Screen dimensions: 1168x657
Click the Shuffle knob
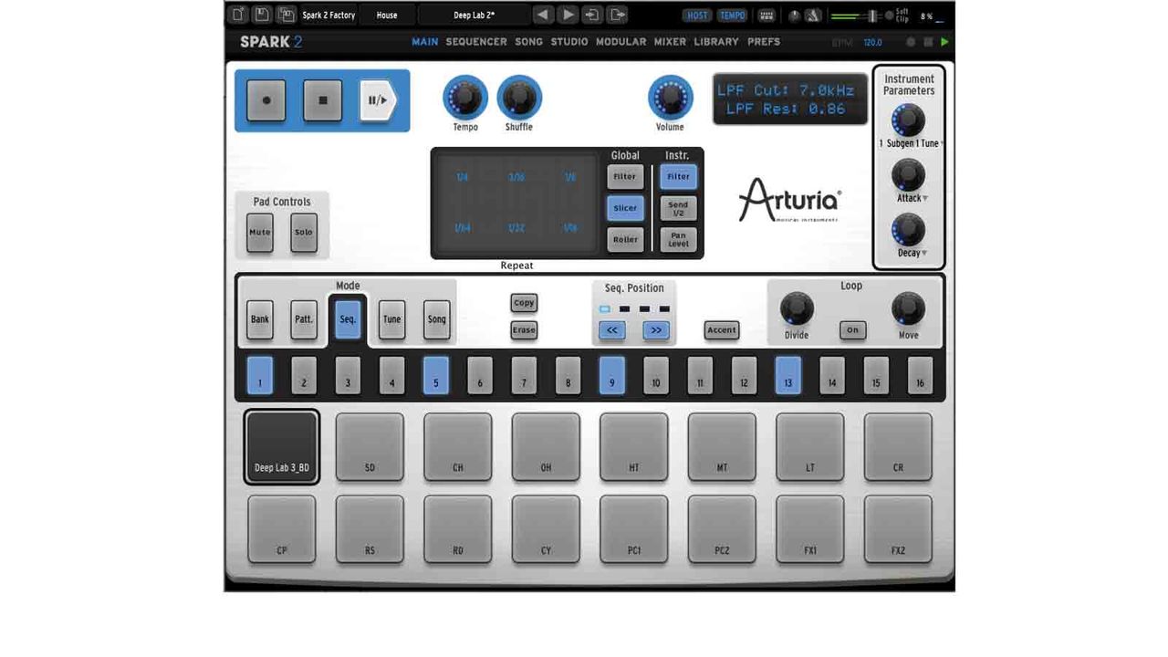519,97
